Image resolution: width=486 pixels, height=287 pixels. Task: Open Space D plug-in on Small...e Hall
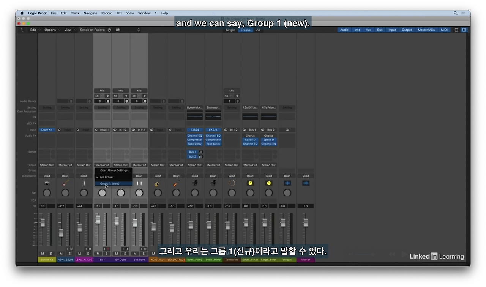(250, 140)
